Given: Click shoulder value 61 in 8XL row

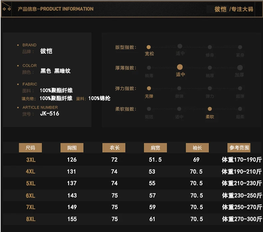Looking at the screenshot, I should pyautogui.click(x=152, y=219).
